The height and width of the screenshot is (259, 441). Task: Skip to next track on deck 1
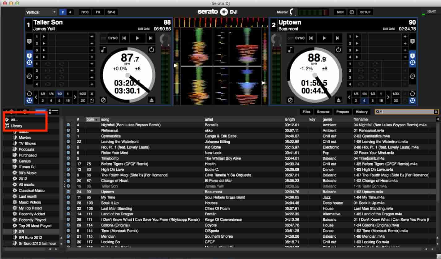tap(151, 38)
